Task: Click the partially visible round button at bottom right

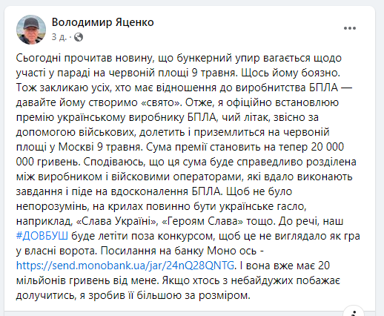Action: [x=354, y=312]
